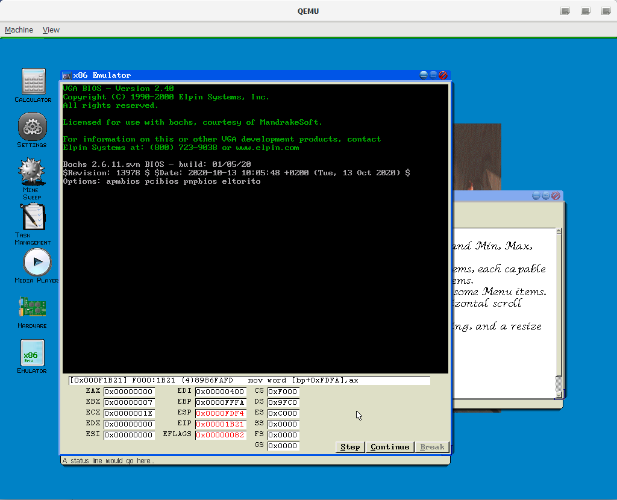Select the EBP register field
The image size is (617, 500).
click(x=221, y=402)
